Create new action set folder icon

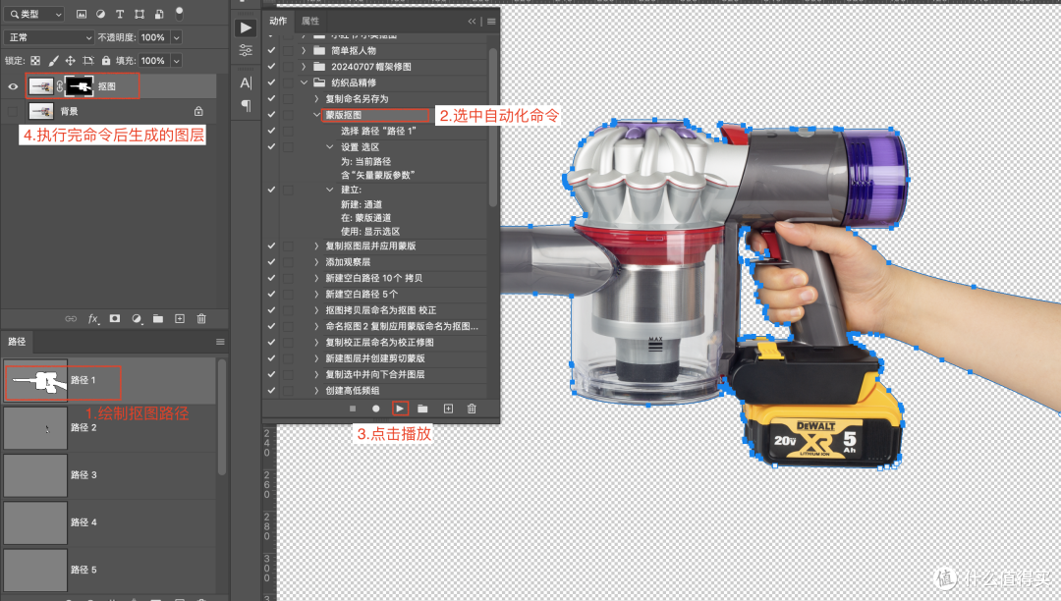(422, 409)
